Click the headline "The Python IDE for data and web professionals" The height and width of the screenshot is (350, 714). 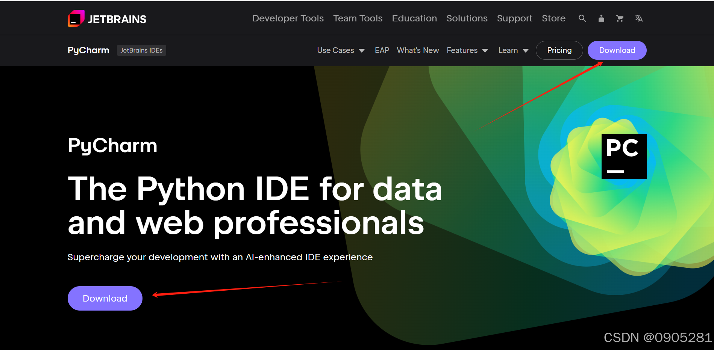(x=255, y=206)
